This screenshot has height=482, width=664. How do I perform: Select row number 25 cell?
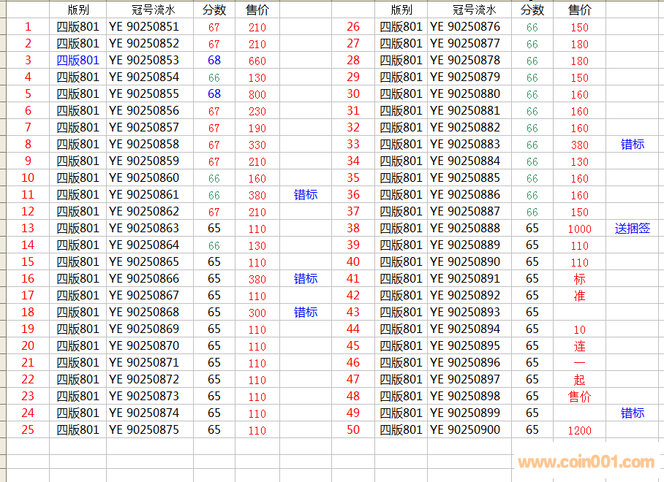tap(28, 429)
